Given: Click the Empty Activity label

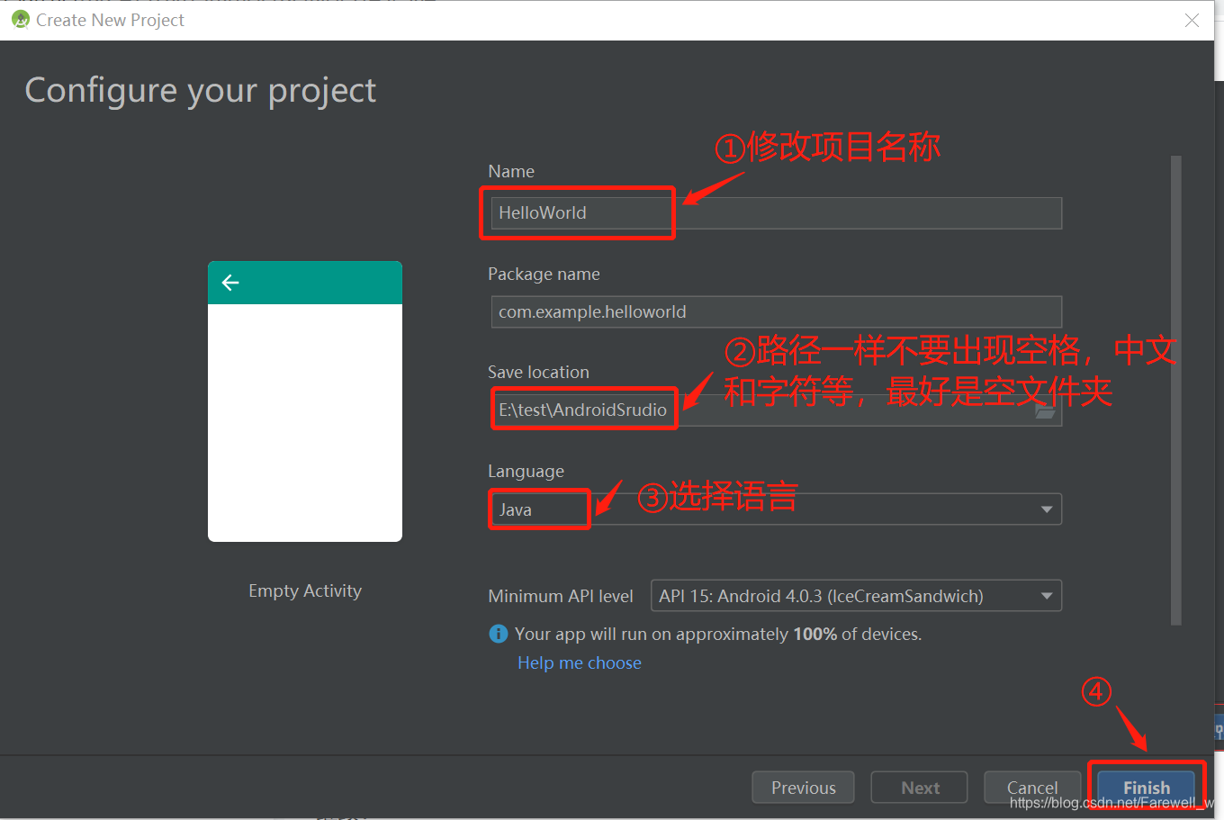Looking at the screenshot, I should (x=305, y=590).
